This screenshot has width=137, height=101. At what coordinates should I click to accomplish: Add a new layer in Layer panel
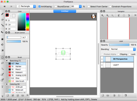(x=103, y=95)
